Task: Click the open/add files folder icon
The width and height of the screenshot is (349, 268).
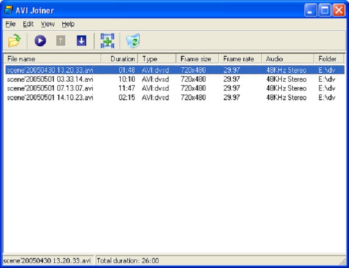Action: coord(13,41)
